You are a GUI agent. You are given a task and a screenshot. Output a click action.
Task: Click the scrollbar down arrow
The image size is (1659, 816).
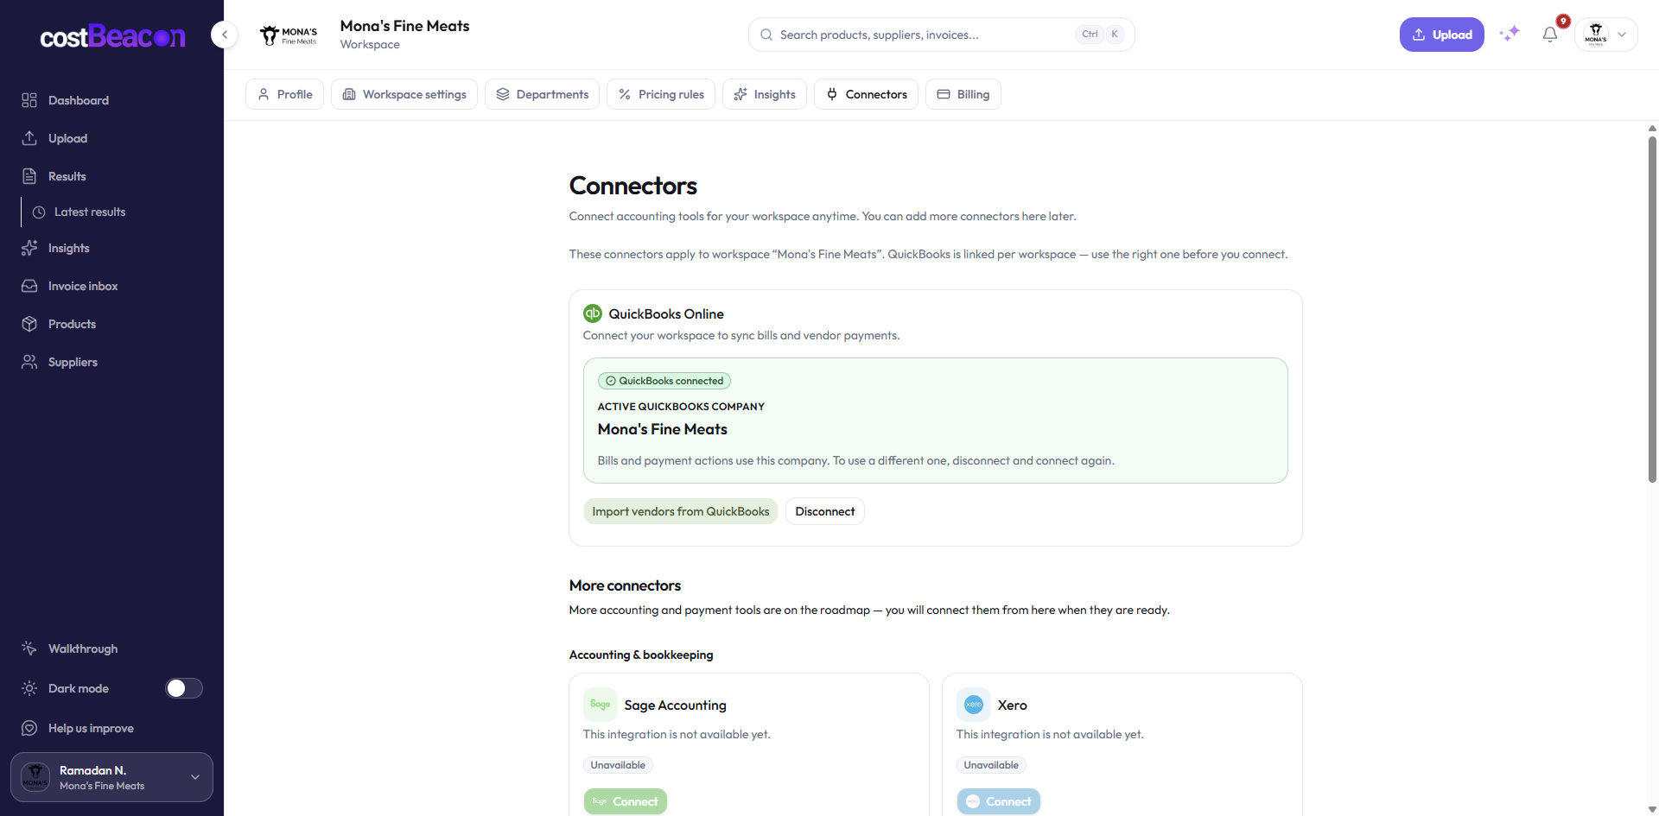point(1652,809)
